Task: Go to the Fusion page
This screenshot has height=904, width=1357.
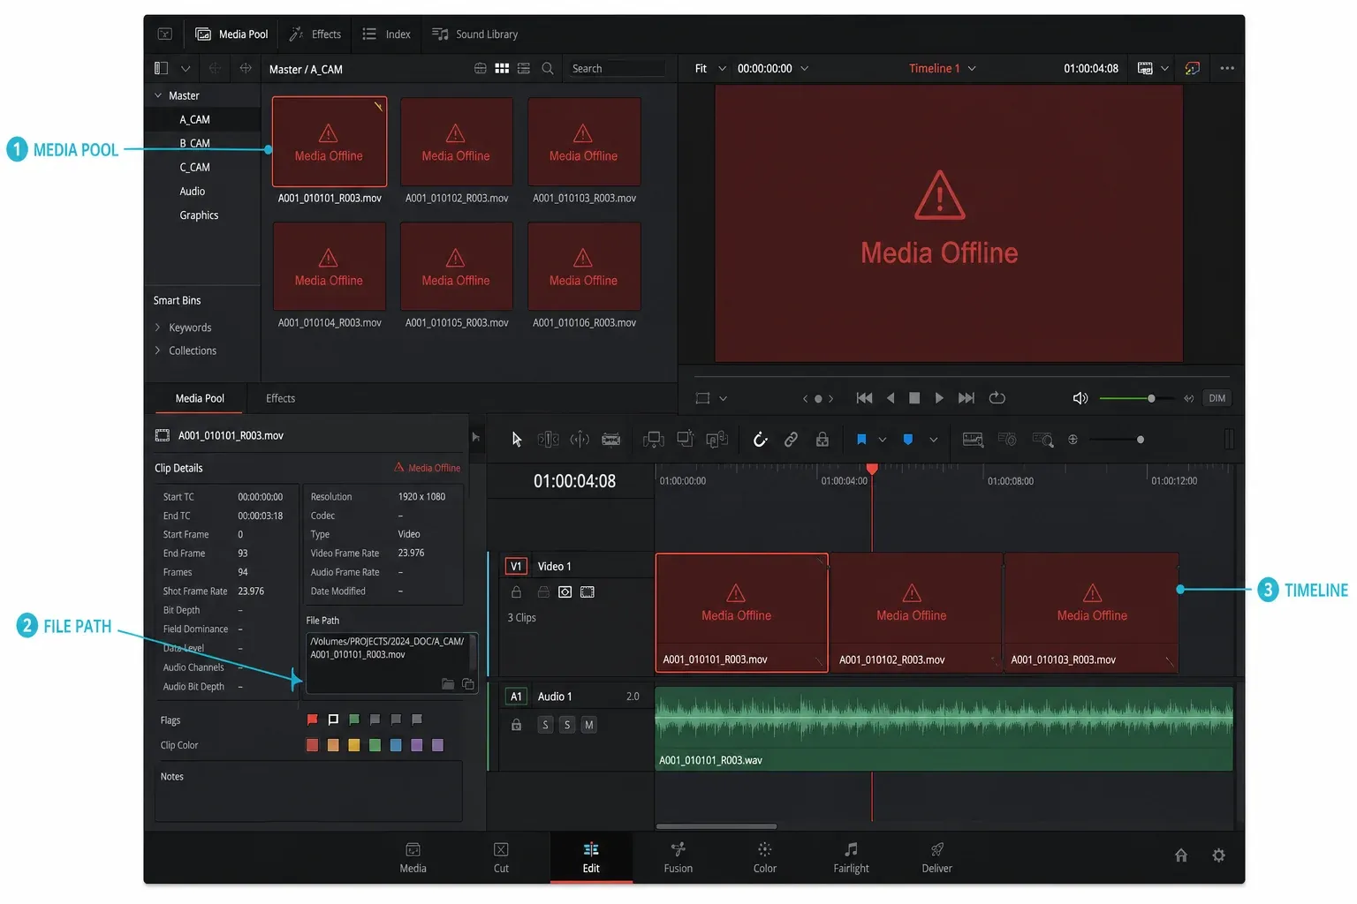Action: [678, 857]
